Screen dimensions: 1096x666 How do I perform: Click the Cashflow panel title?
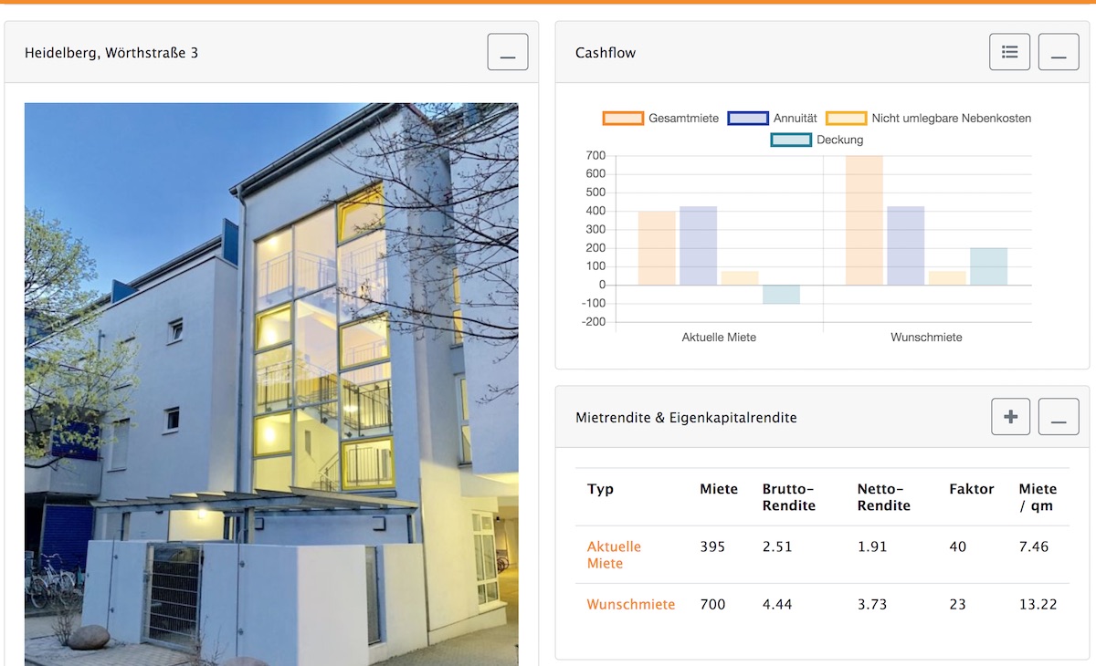606,53
